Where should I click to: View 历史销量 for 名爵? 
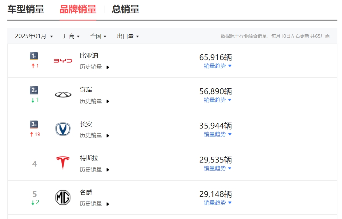tap(91, 204)
